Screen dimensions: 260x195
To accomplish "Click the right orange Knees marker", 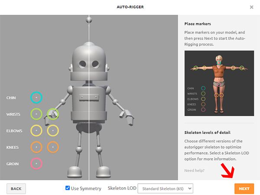I will (53, 147).
